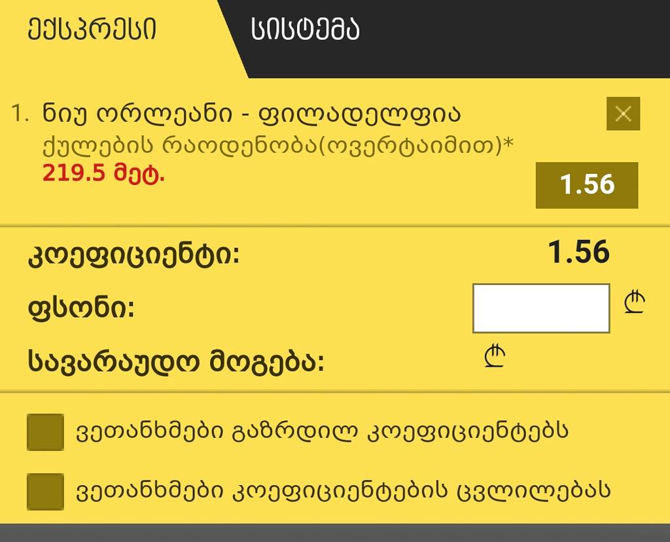The width and height of the screenshot is (670, 542).
Task: Switch to the ექსპრესი tab
Action: 92,29
